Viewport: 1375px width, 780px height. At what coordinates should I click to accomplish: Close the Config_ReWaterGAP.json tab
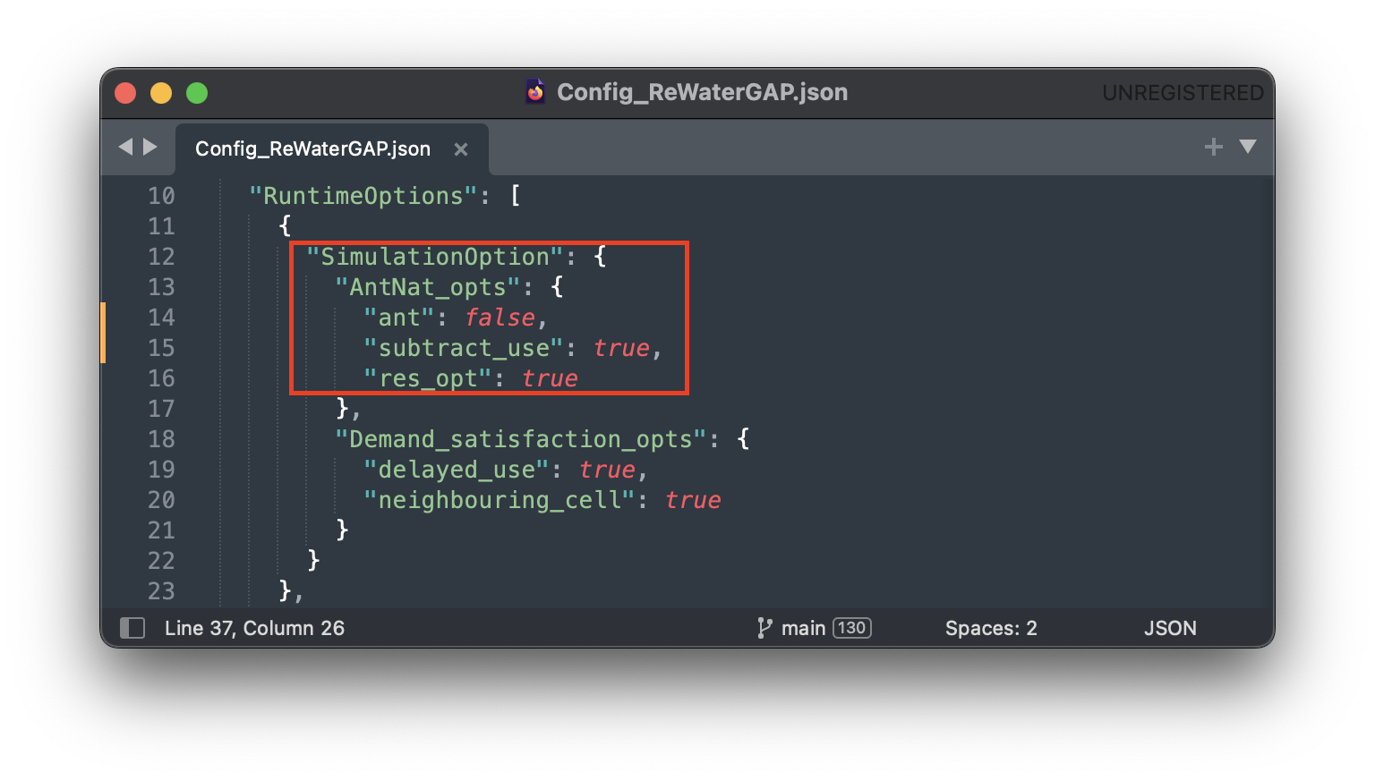tap(461, 149)
